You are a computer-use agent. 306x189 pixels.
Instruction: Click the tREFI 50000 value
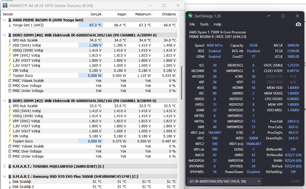pos(253,138)
